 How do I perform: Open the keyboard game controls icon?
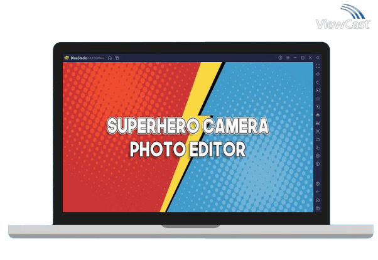pos(318,99)
